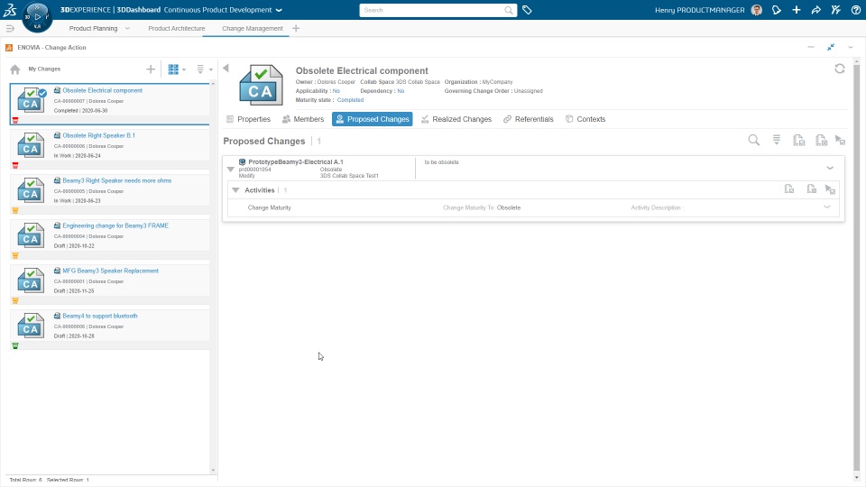The width and height of the screenshot is (866, 487).
Task: Open notifications icon in top bar
Action: pyautogui.click(x=777, y=10)
